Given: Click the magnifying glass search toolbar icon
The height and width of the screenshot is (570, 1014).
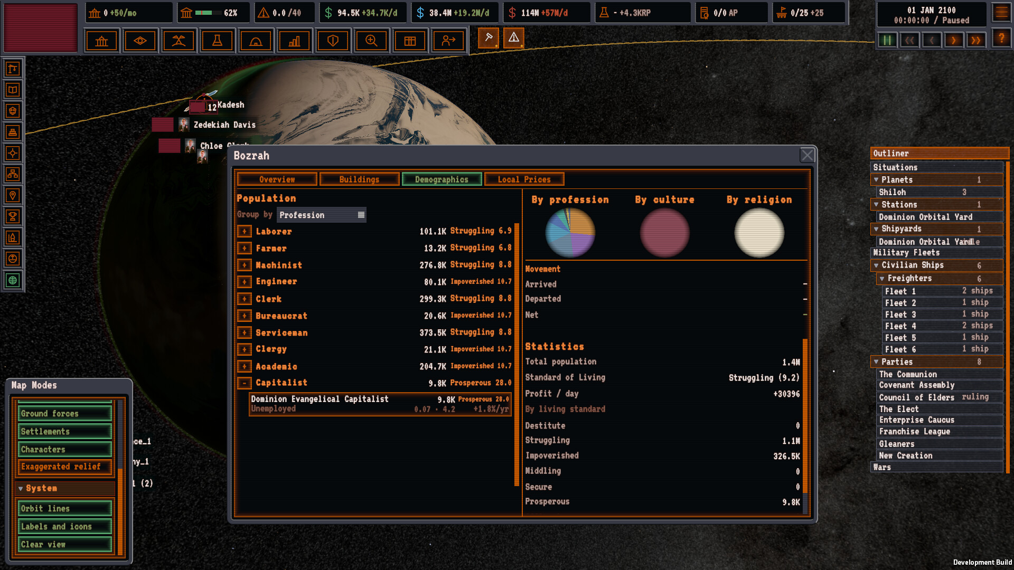Looking at the screenshot, I should tap(371, 41).
